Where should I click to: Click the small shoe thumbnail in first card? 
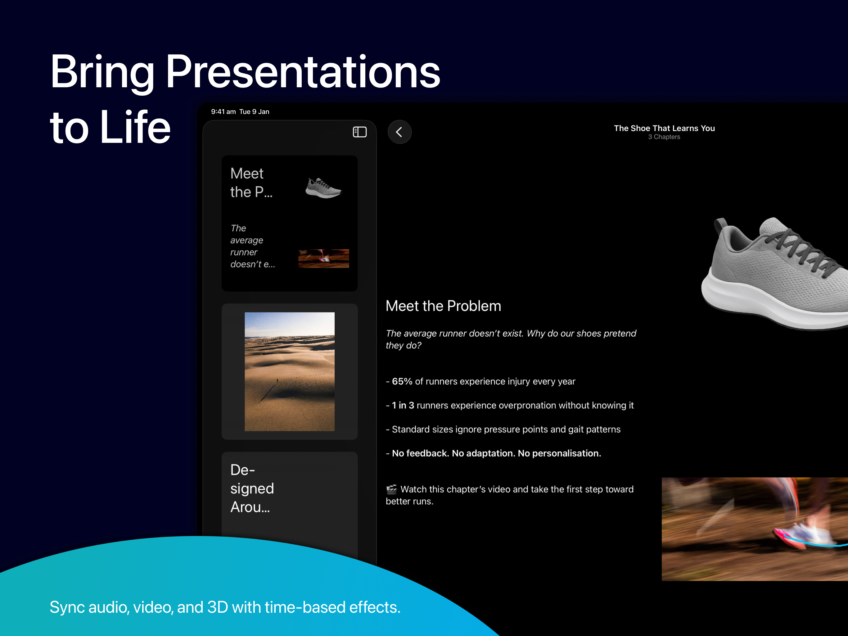[x=323, y=188]
